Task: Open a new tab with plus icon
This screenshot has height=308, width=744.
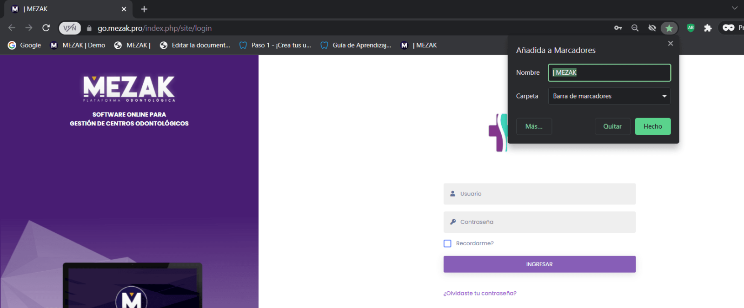Action: tap(144, 9)
